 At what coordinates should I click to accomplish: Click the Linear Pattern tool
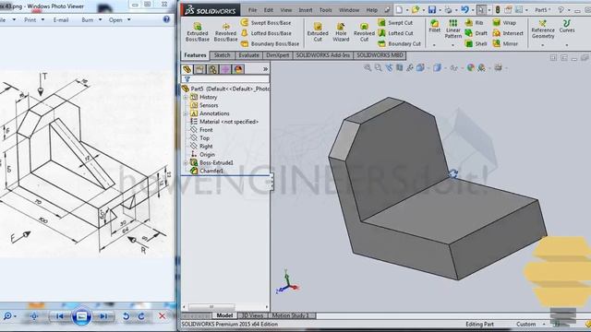coord(453,29)
